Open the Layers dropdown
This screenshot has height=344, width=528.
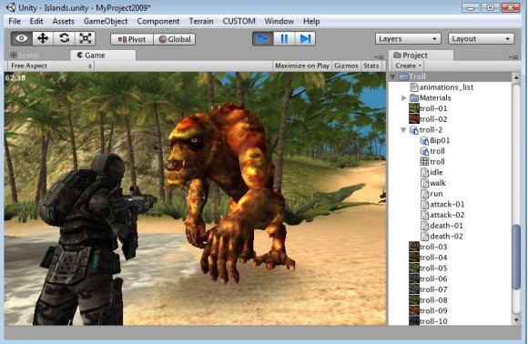tap(408, 39)
